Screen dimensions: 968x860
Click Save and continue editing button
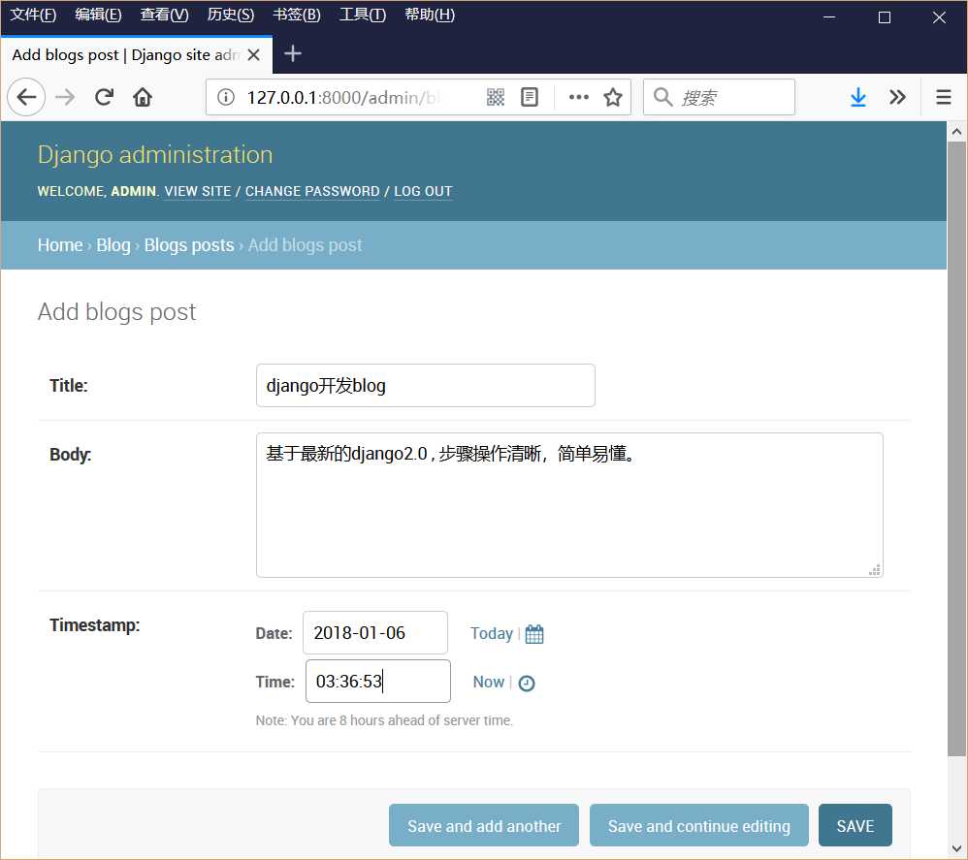click(x=698, y=825)
